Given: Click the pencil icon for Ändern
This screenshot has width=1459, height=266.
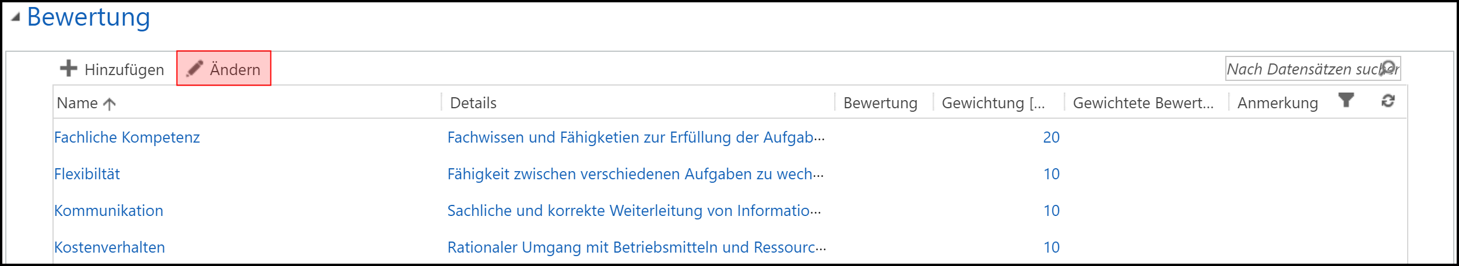Looking at the screenshot, I should 195,69.
